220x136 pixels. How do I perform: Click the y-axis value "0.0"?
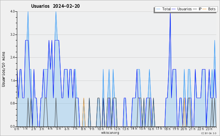pos(12,126)
